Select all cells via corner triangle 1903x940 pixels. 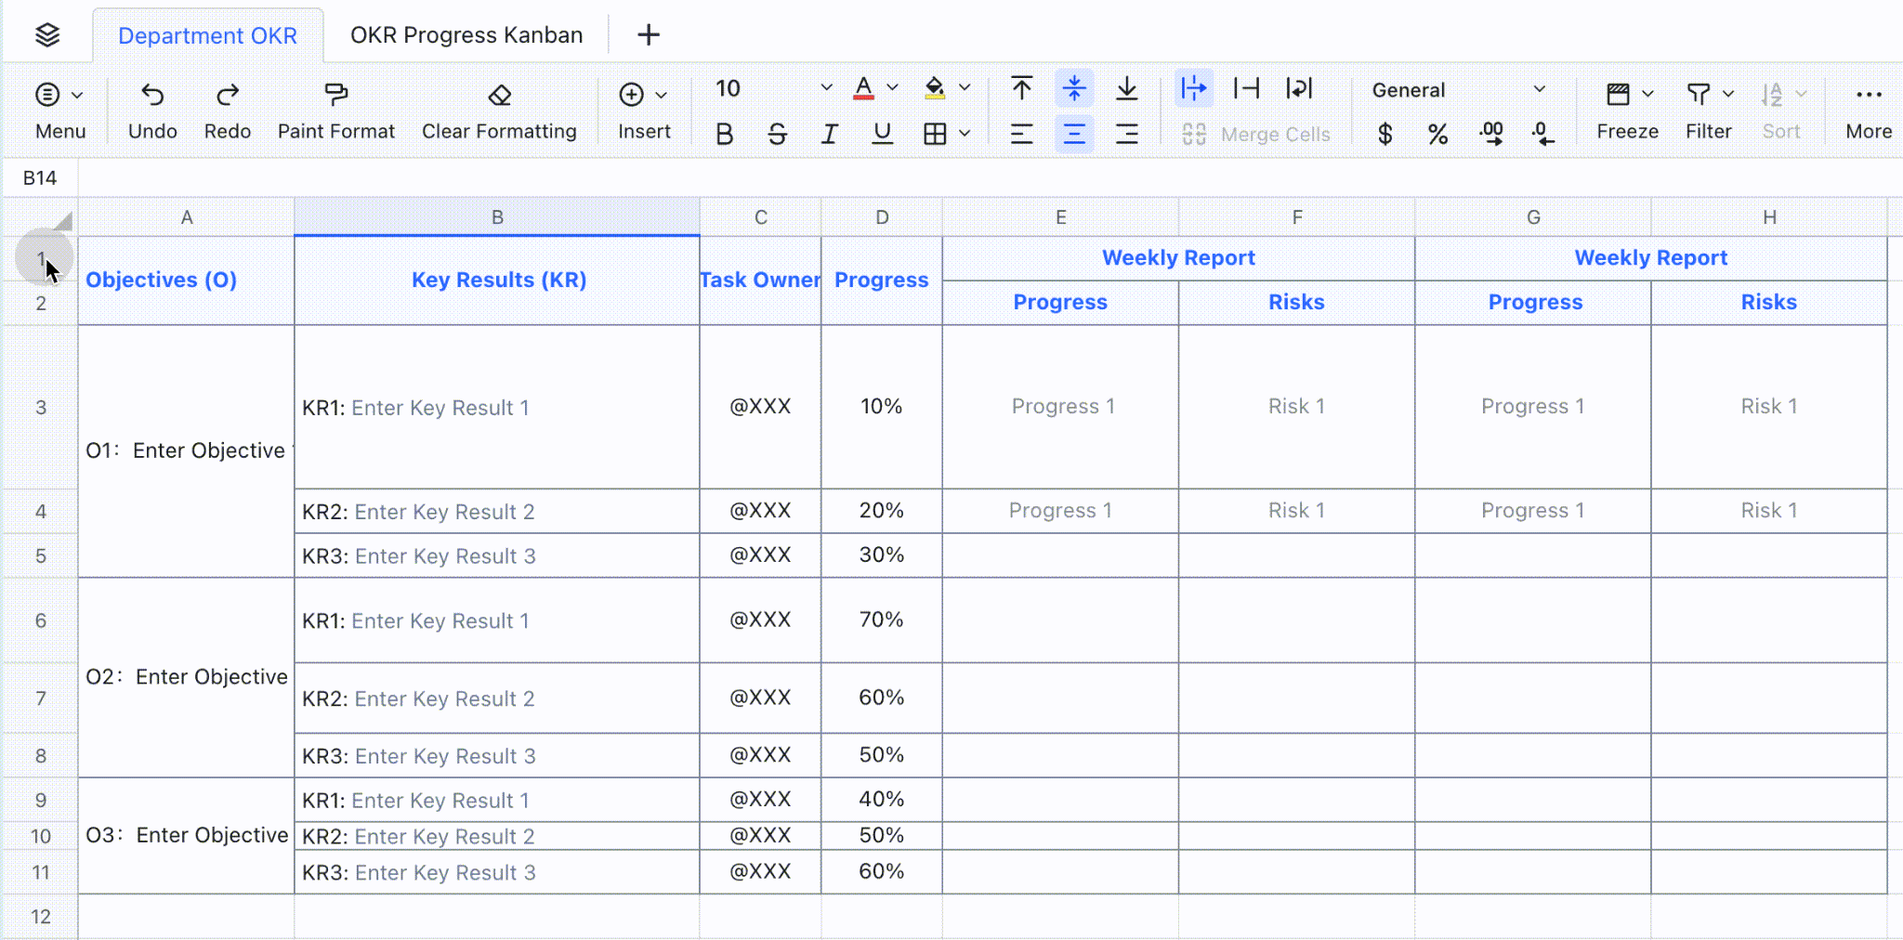pos(61,221)
